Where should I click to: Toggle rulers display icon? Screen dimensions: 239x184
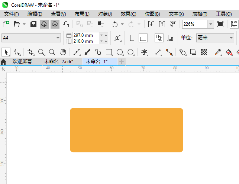coord(234,24)
